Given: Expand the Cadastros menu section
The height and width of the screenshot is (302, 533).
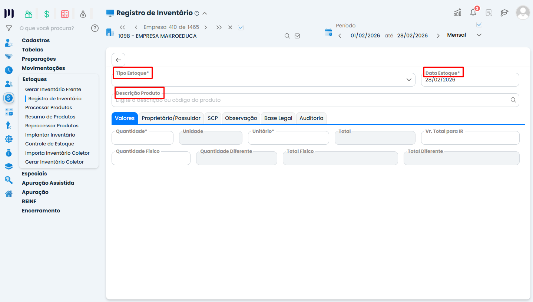Looking at the screenshot, I should [36, 40].
